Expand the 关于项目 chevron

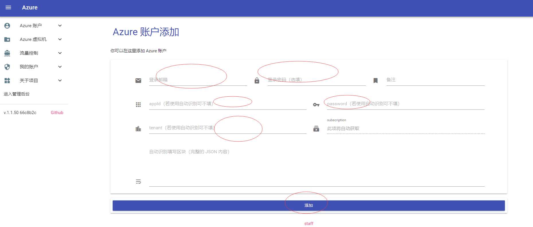click(x=60, y=81)
